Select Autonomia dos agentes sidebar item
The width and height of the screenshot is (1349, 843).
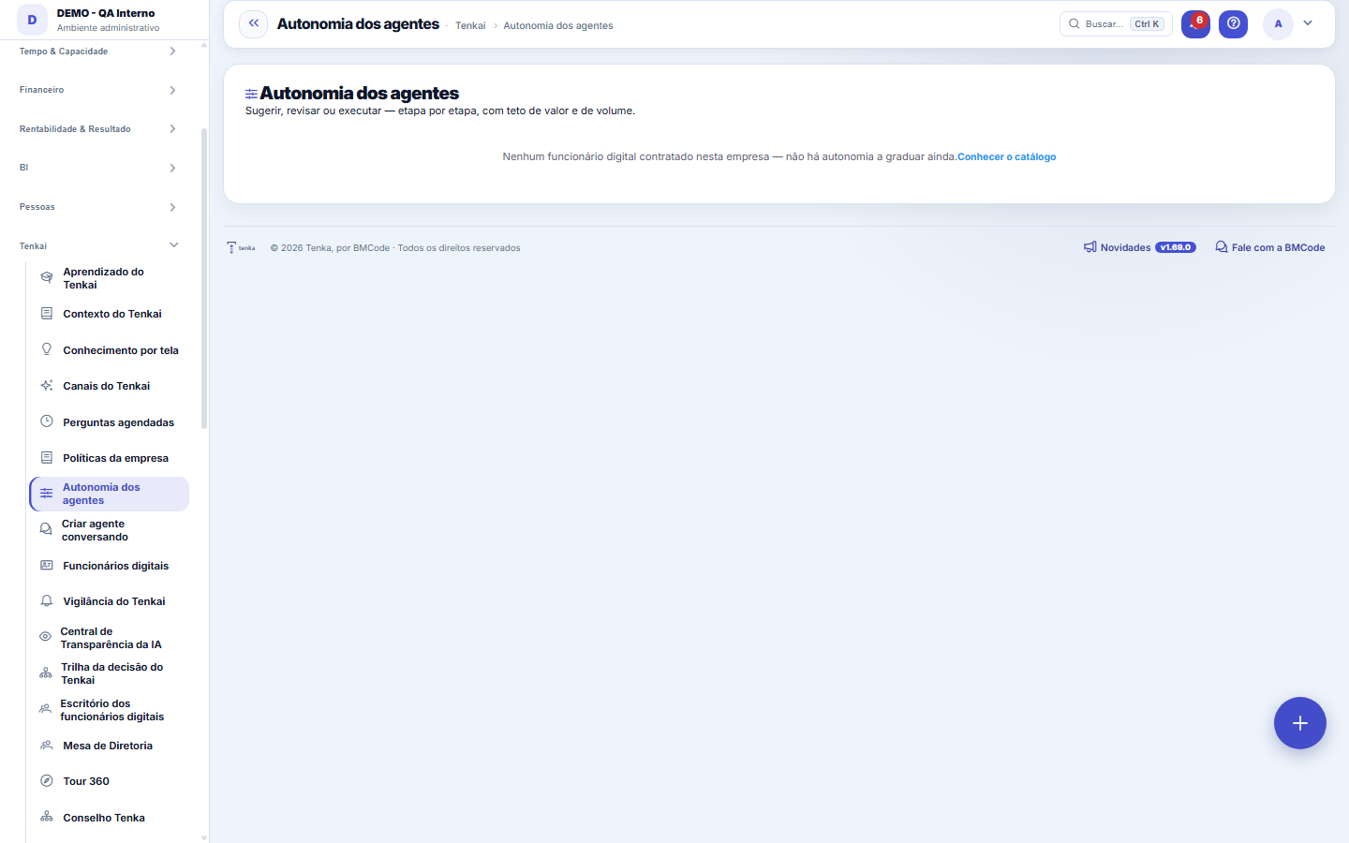pos(110,494)
